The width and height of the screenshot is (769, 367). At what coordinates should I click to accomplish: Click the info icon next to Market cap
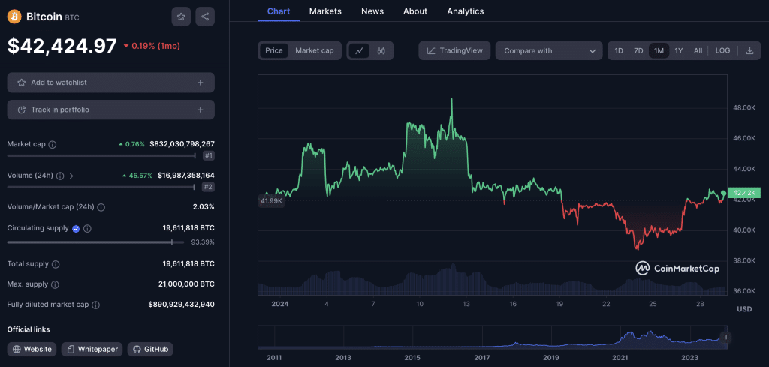pyautogui.click(x=53, y=144)
